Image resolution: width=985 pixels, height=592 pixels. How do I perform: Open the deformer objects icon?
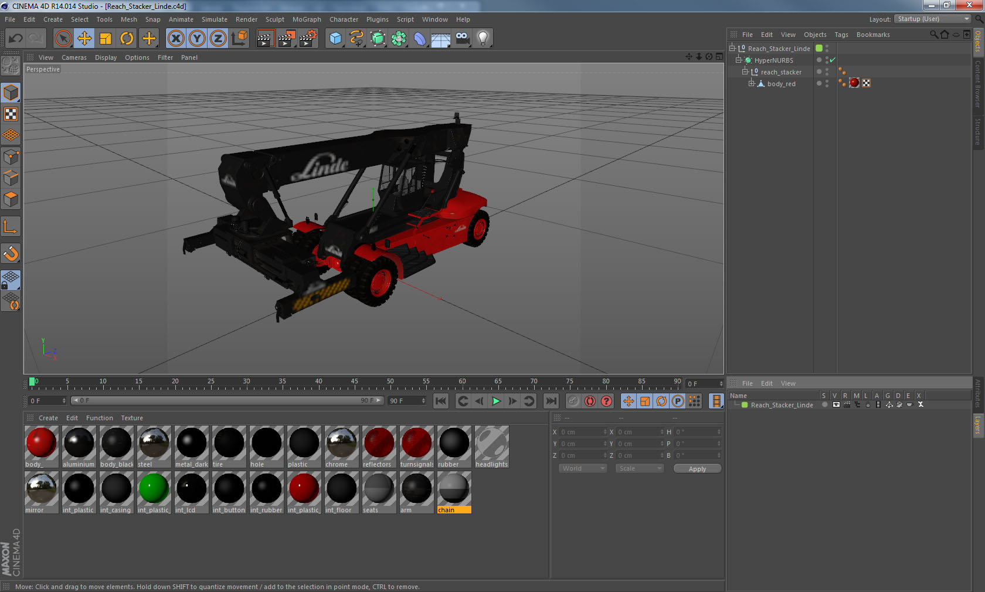tap(420, 39)
